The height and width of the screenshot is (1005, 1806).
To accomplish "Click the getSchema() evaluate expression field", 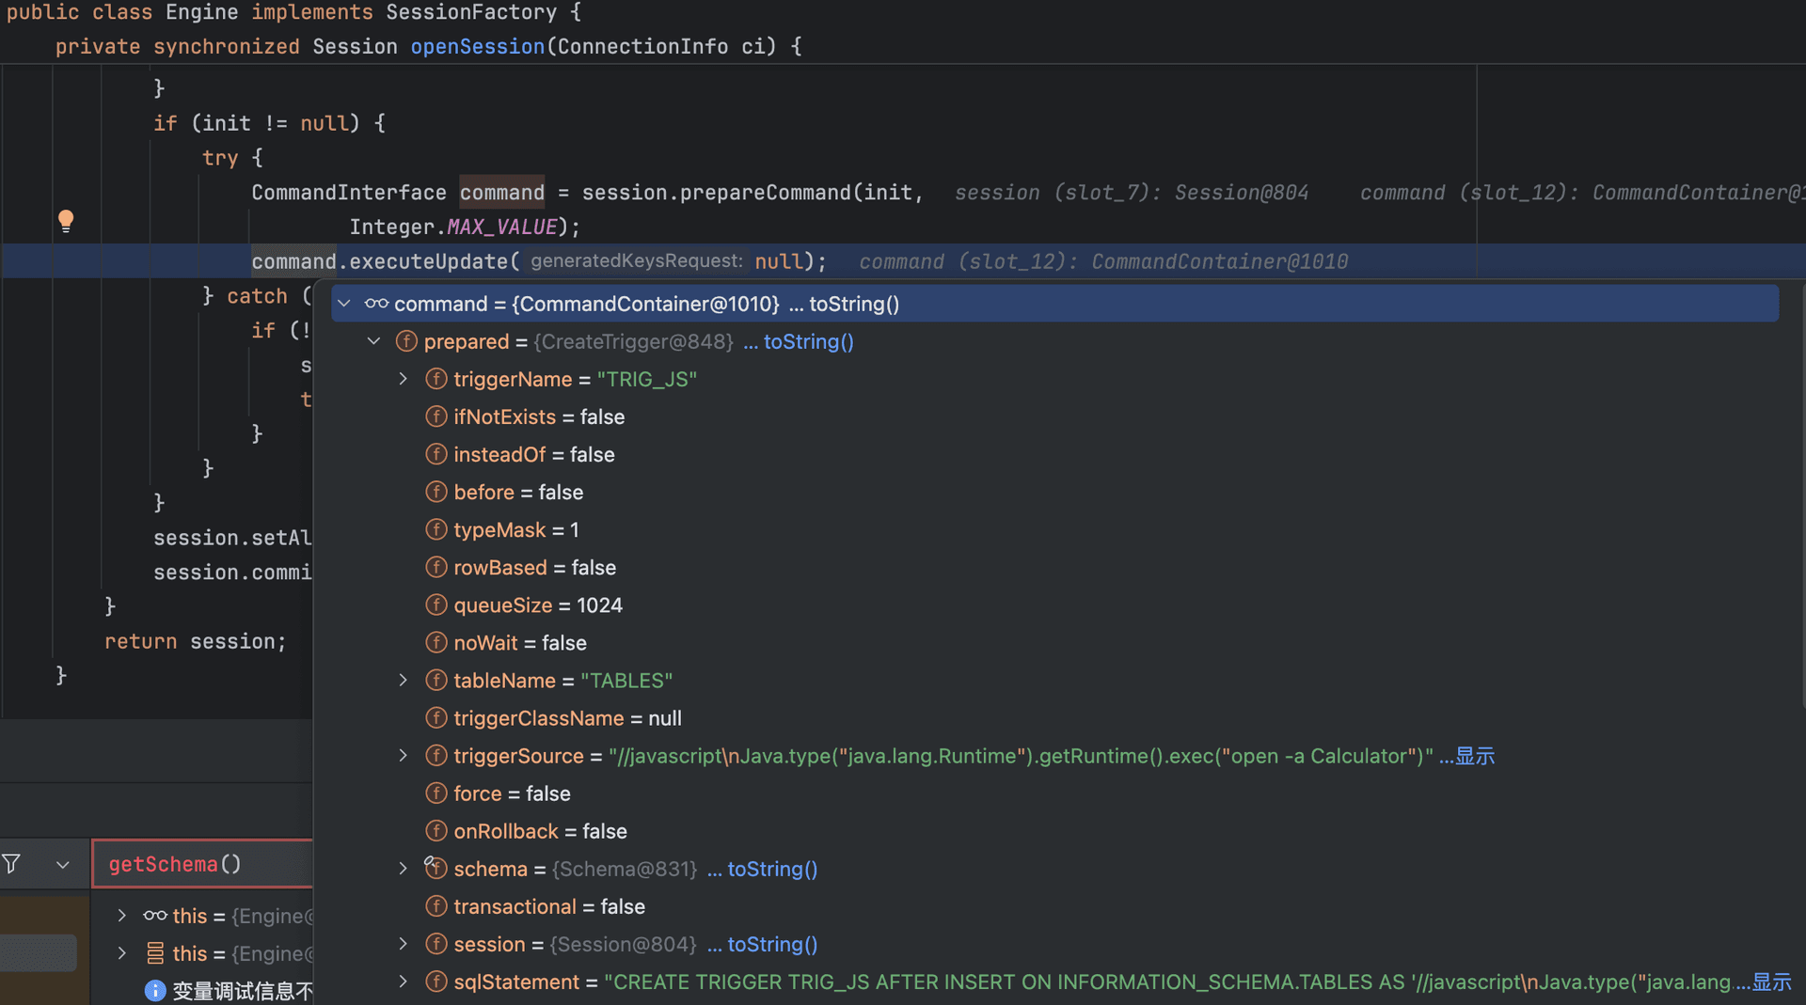I will (x=202, y=864).
